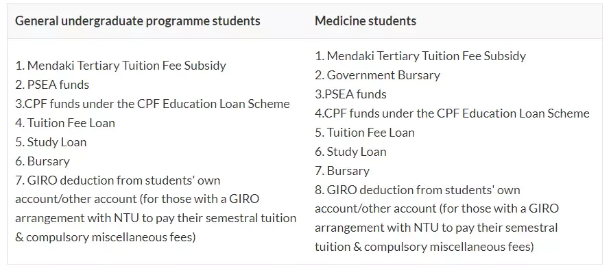Click PSEA funds in the General column

pyautogui.click(x=52, y=85)
